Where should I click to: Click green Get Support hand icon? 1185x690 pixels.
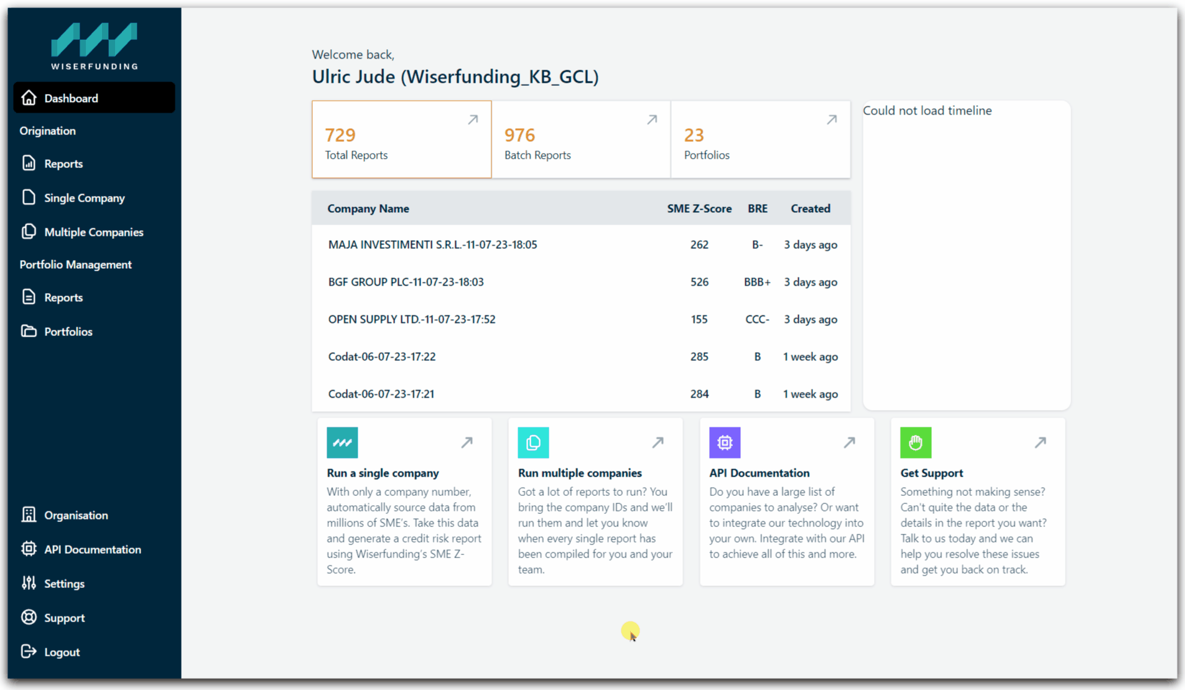click(x=916, y=442)
